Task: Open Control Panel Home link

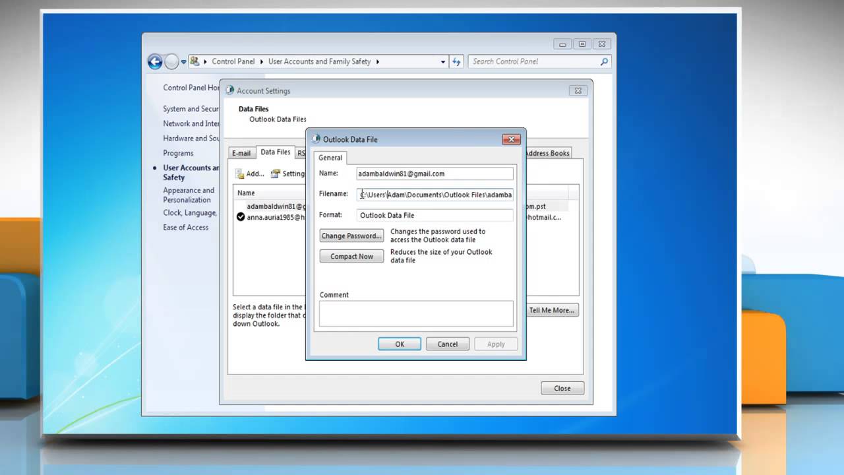Action: pos(191,87)
